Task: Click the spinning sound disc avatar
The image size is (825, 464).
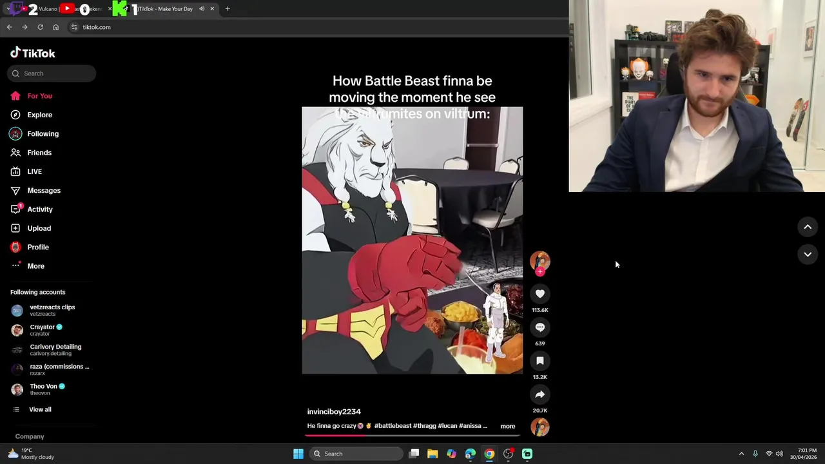Action: (x=540, y=427)
